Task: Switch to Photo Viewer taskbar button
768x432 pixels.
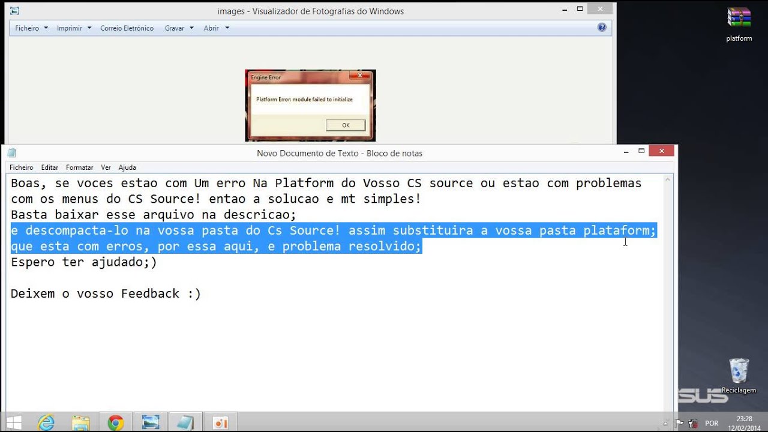Action: pos(151,422)
